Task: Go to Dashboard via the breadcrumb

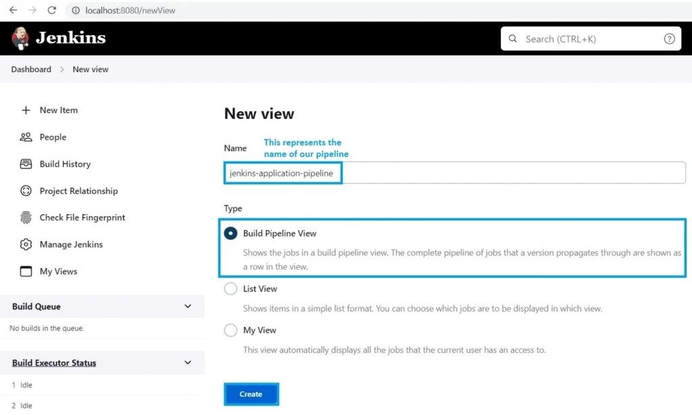Action: pos(31,70)
